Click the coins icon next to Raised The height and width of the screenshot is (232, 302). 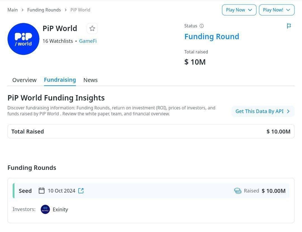tap(238, 191)
